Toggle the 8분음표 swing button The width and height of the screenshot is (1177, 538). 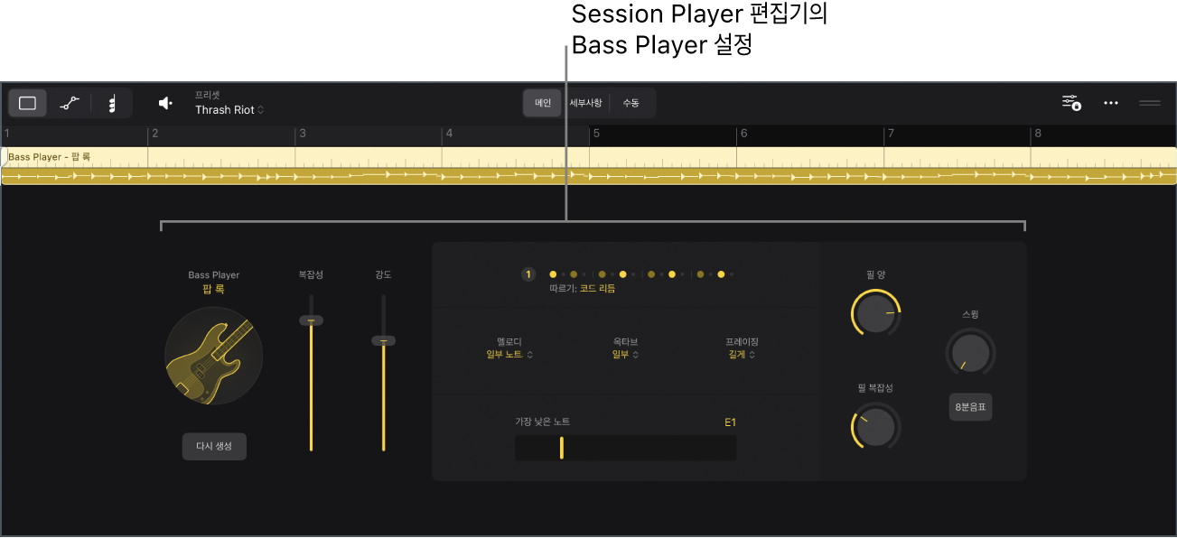(970, 407)
